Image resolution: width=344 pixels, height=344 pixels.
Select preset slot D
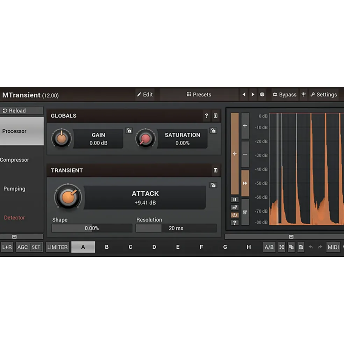[154, 247]
